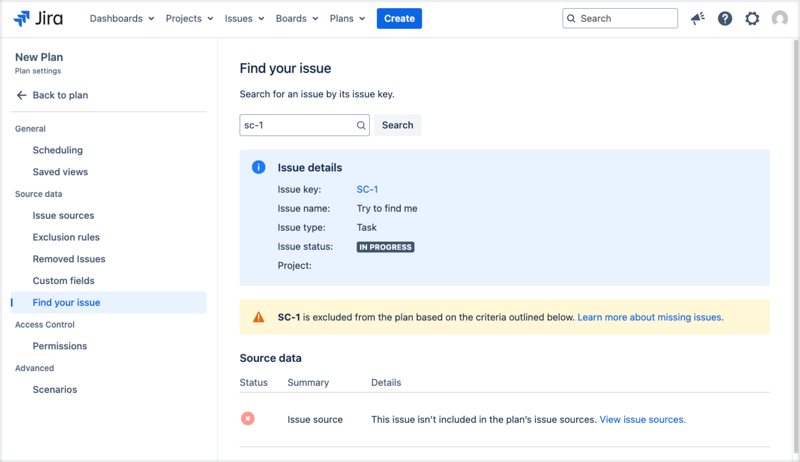
Task: Select Exclusion rules in sidebar
Action: (x=66, y=237)
